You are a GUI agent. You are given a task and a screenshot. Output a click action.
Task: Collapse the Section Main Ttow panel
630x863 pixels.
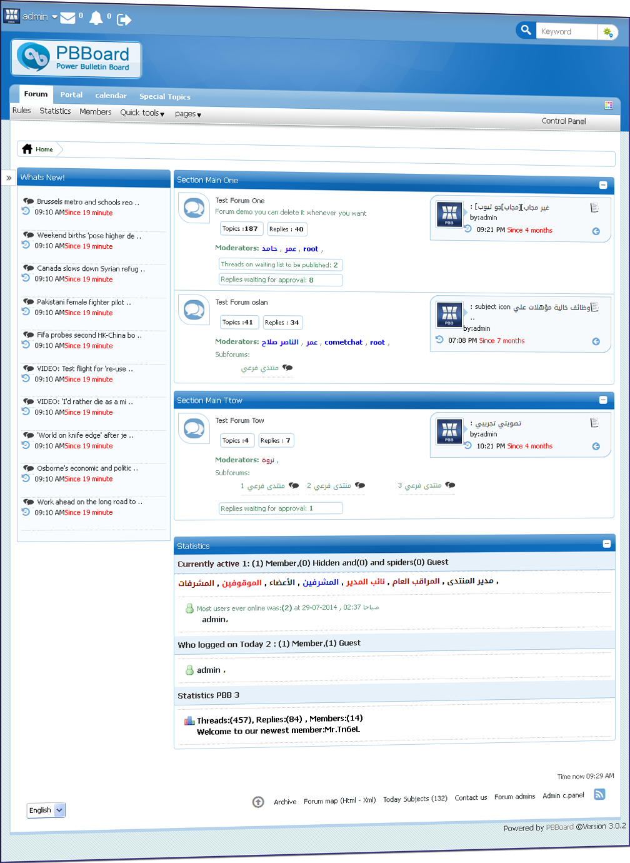point(603,400)
